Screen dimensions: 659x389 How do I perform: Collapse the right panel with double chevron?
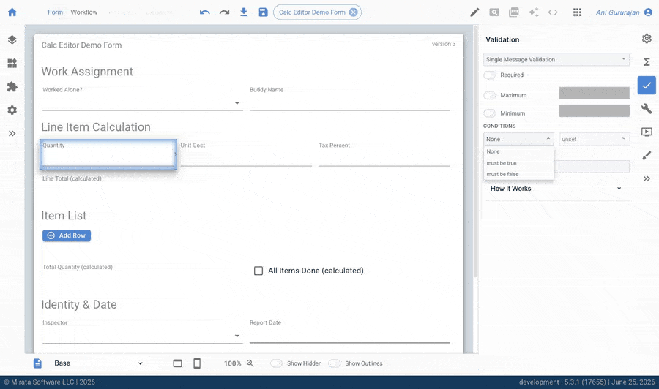(647, 178)
